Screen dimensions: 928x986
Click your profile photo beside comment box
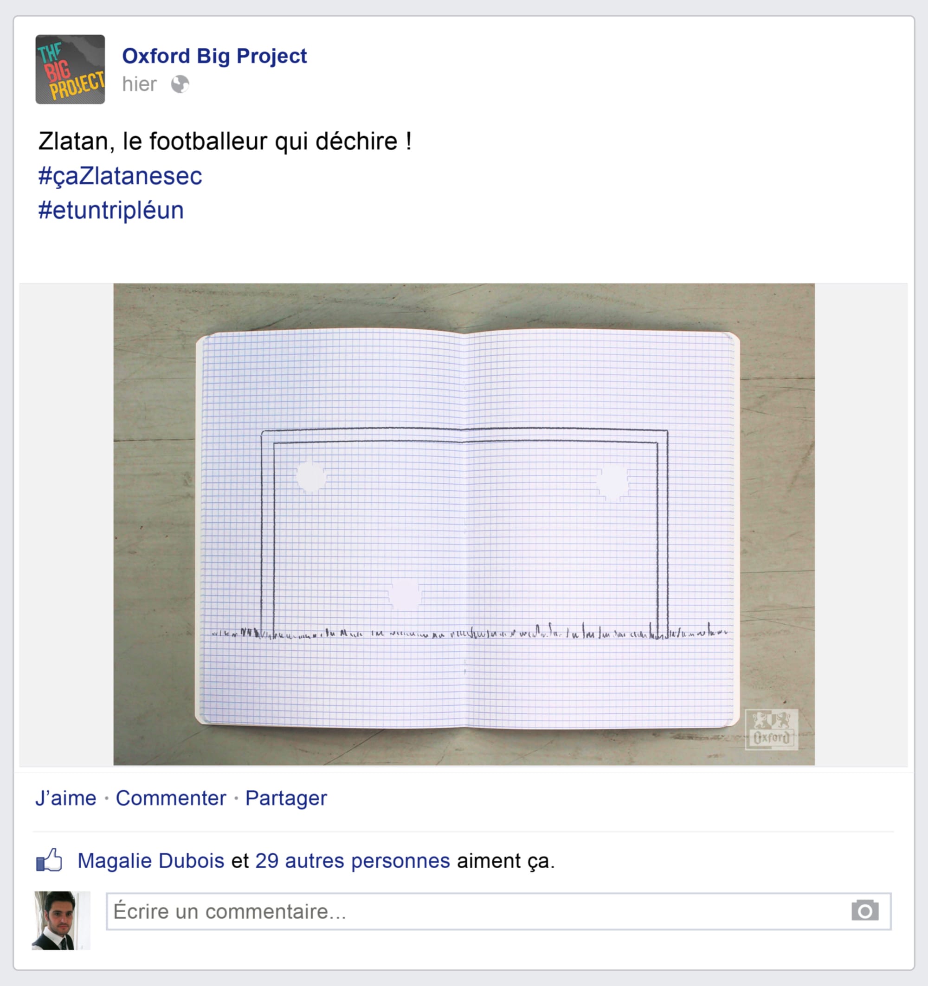pos(61,921)
